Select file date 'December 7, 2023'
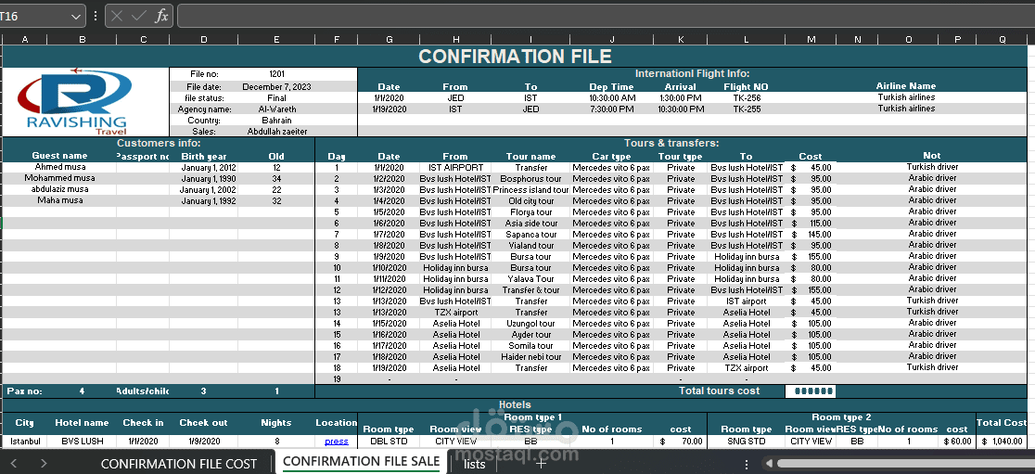The height and width of the screenshot is (474, 1035). [276, 86]
